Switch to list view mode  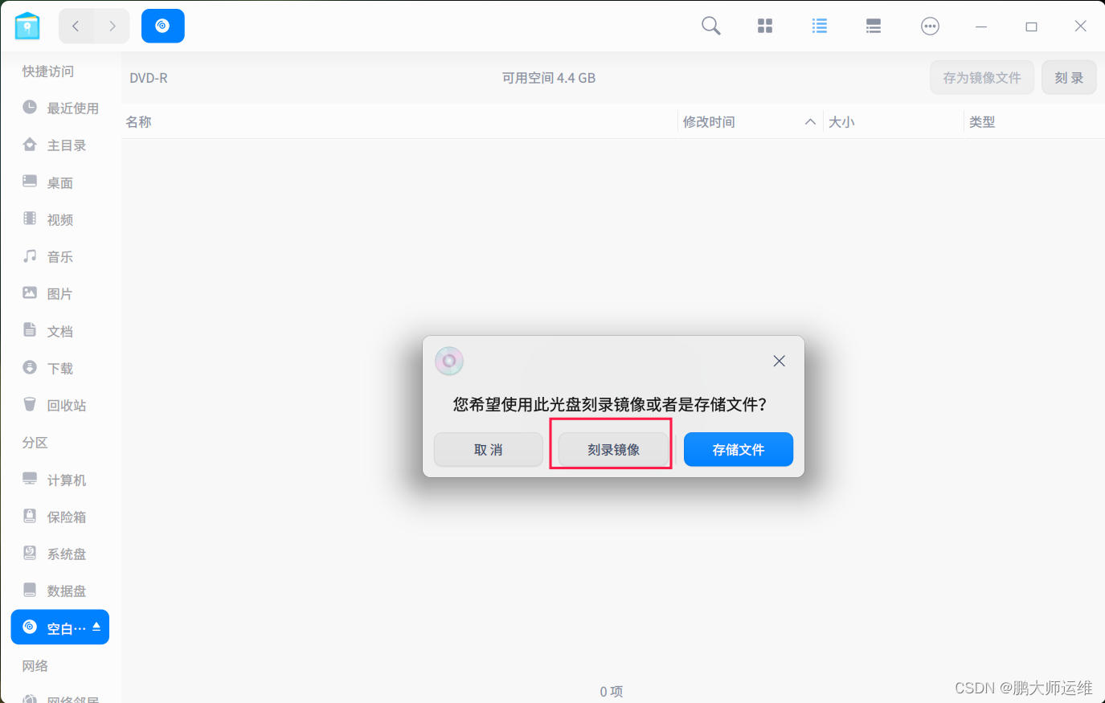pyautogui.click(x=819, y=25)
